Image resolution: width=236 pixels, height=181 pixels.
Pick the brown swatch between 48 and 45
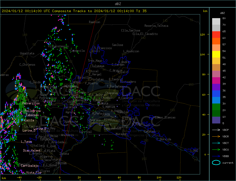216,68
